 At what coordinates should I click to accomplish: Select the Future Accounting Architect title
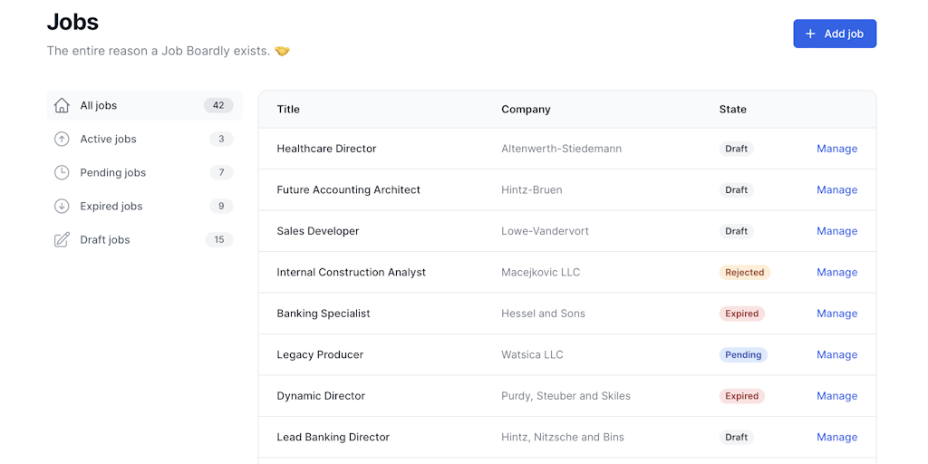[349, 190]
